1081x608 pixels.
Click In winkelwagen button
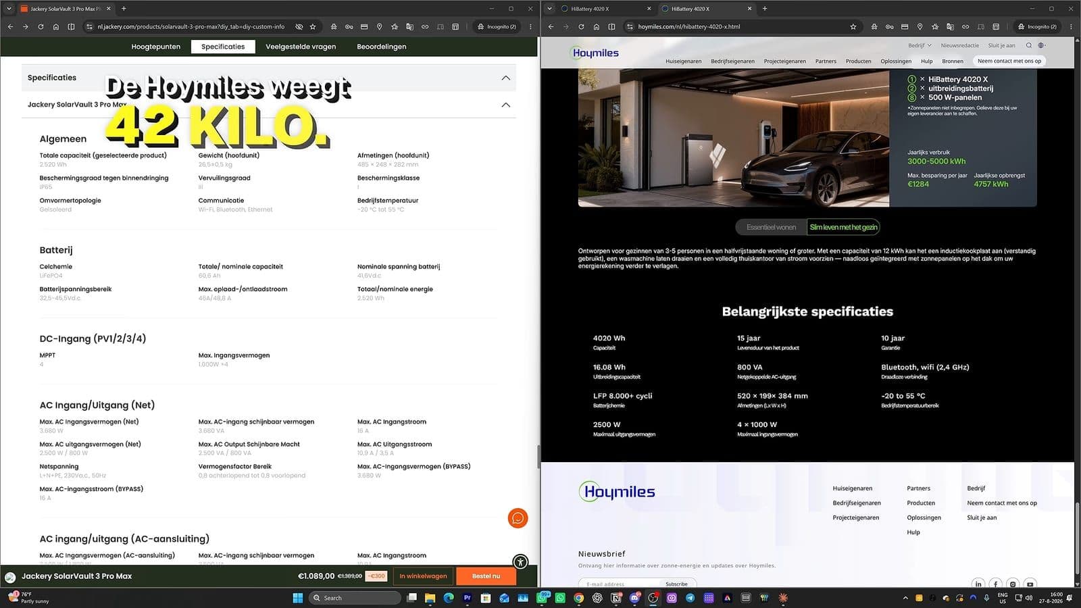pyautogui.click(x=423, y=576)
